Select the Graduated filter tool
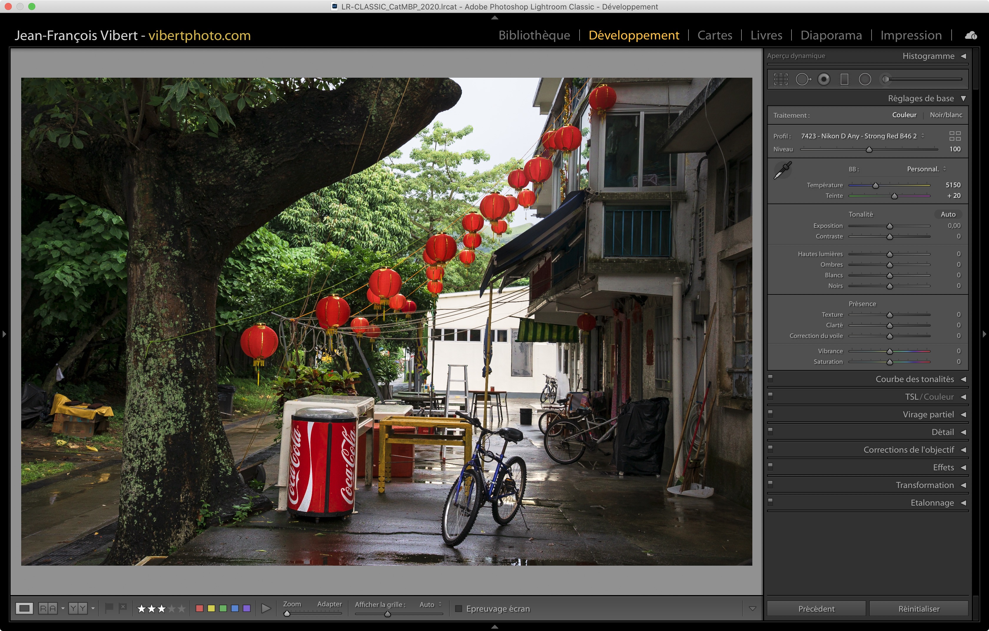The image size is (989, 631). pyautogui.click(x=844, y=79)
